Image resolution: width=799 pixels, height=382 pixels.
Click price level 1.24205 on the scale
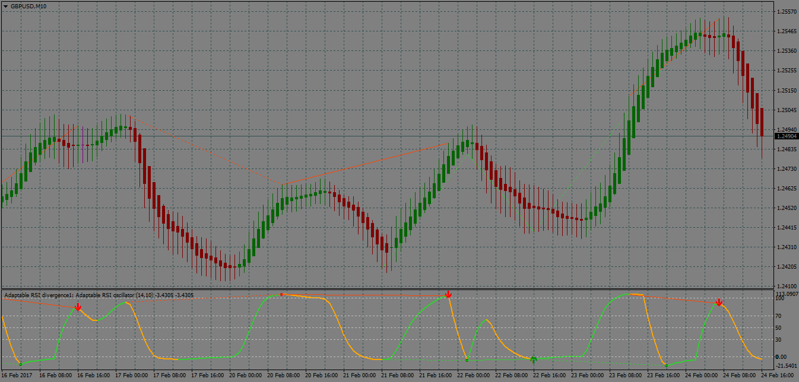point(787,266)
